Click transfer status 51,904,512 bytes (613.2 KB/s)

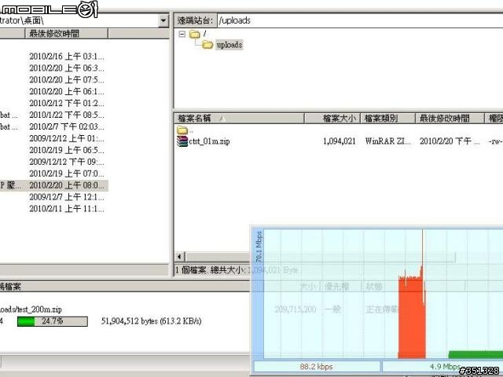click(x=152, y=321)
